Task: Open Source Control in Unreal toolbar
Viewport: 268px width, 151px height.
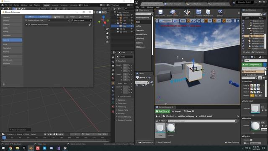Action: 173,13
